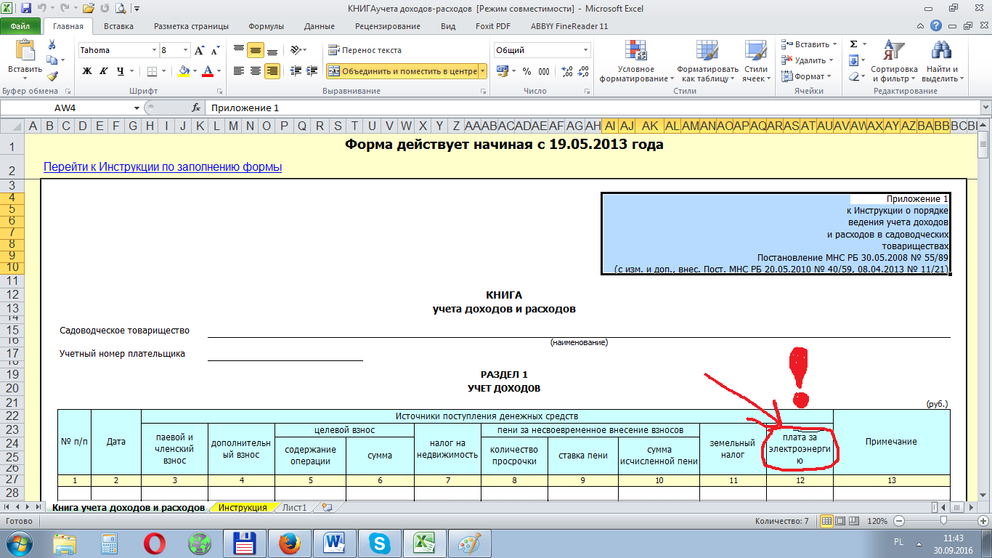Expand the font name Tahoma dropdown
The height and width of the screenshot is (558, 992).
pyautogui.click(x=154, y=50)
